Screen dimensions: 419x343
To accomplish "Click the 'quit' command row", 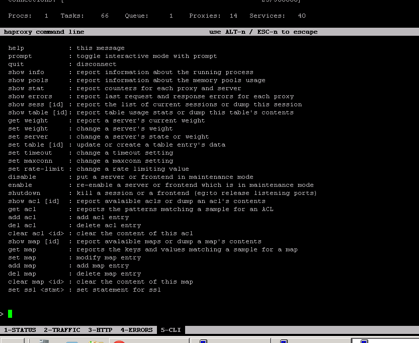I will click(62, 64).
